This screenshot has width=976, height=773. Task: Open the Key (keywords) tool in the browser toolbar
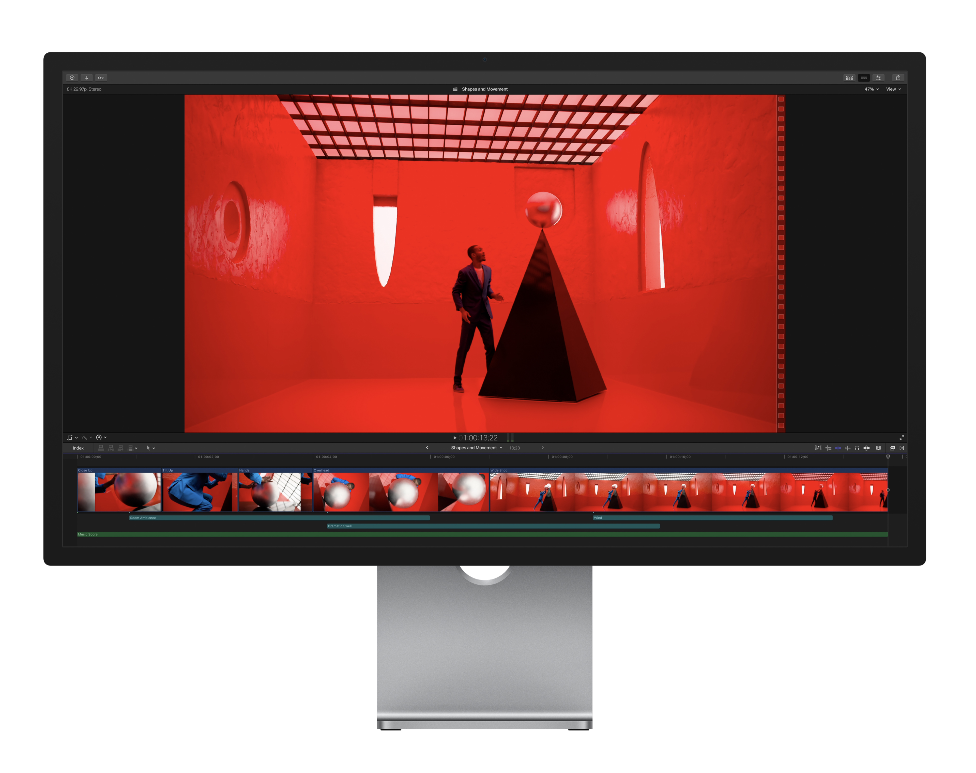[x=101, y=78]
